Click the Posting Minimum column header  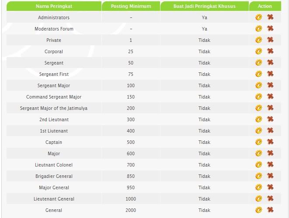tap(131, 6)
